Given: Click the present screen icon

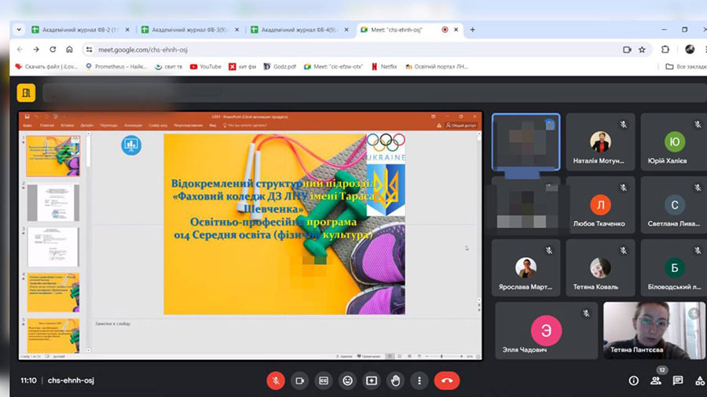Looking at the screenshot, I should [x=372, y=380].
